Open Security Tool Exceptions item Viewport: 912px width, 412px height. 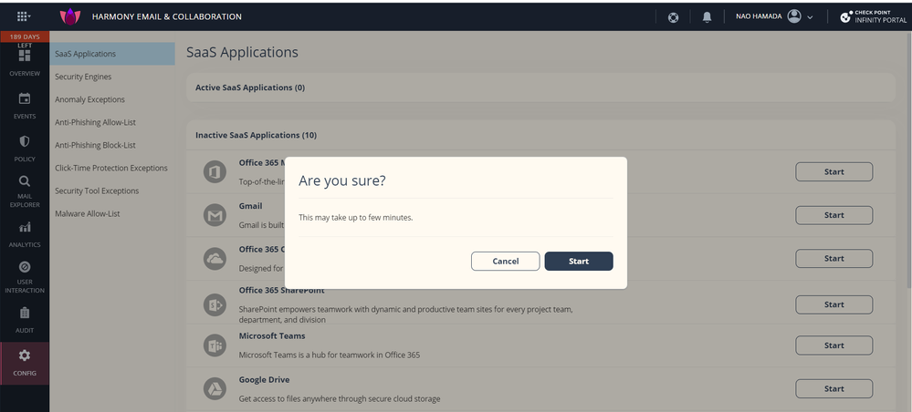[97, 191]
